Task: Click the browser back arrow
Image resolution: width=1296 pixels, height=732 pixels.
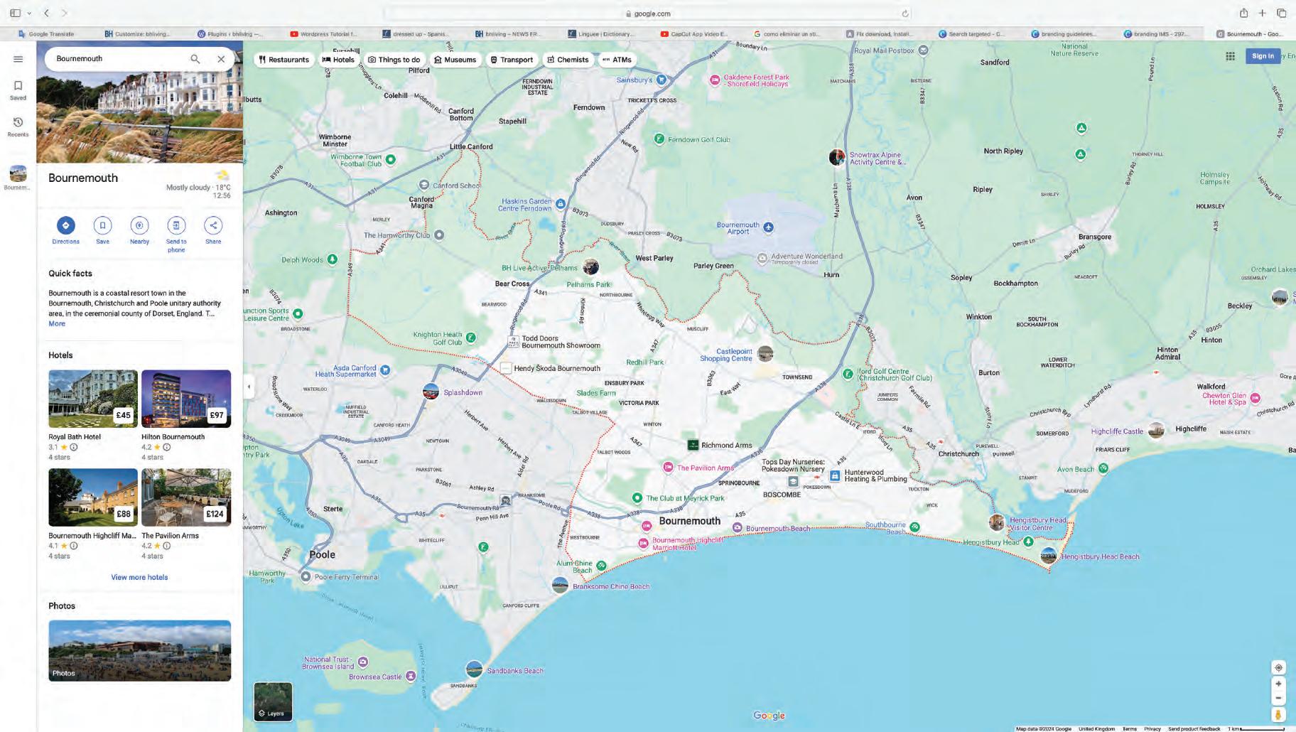Action: (x=47, y=13)
